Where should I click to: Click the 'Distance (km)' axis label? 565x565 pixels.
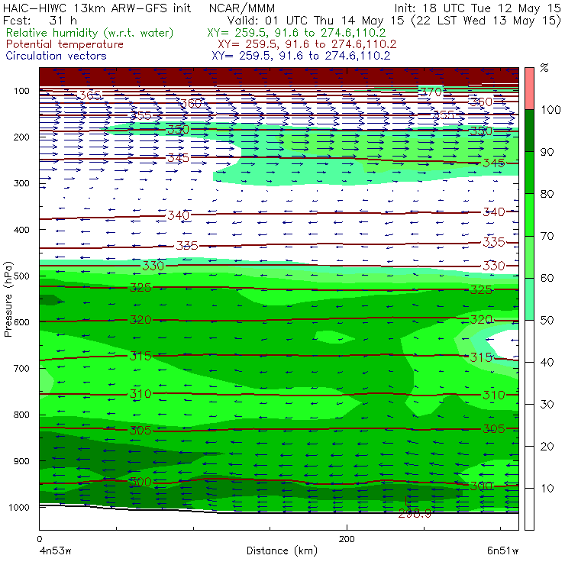coord(282,550)
